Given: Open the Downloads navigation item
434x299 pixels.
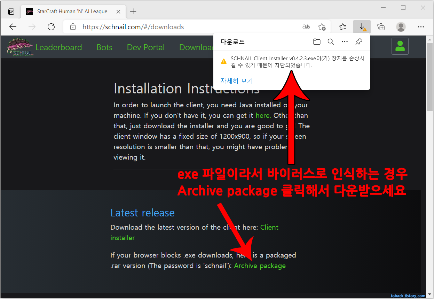Looking at the screenshot, I should coord(196,47).
